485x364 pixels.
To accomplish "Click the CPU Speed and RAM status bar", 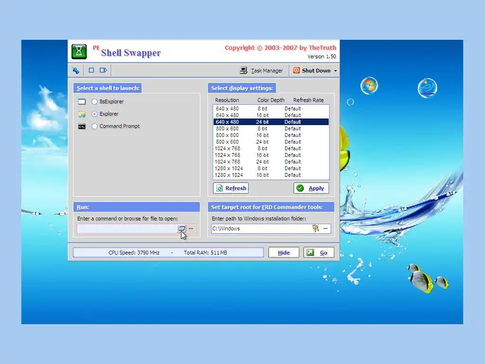I will [x=168, y=253].
